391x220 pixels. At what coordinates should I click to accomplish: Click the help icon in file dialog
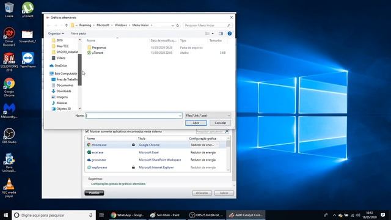230,34
